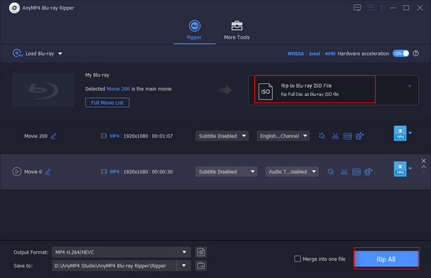Open English Channel audio dropdown for Movie 200
Viewport: 431px width, 278px height.
283,136
